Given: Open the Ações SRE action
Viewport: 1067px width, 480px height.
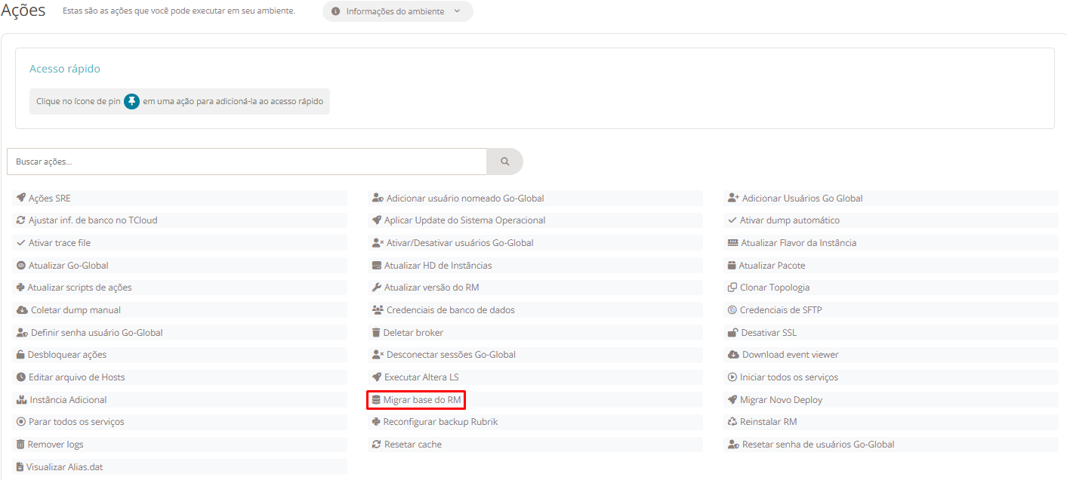Looking at the screenshot, I should 180,198.
